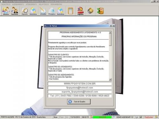The width and height of the screenshot is (159, 119).
Task: Click the 13/10/2010 date in status bar
Action: click(x=75, y=117)
